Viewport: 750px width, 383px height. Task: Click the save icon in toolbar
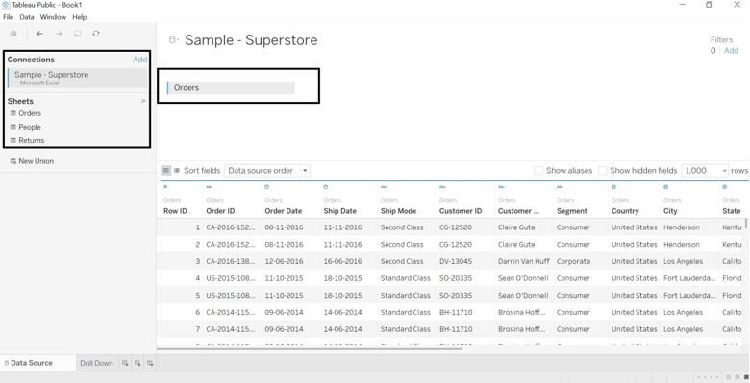tap(77, 34)
